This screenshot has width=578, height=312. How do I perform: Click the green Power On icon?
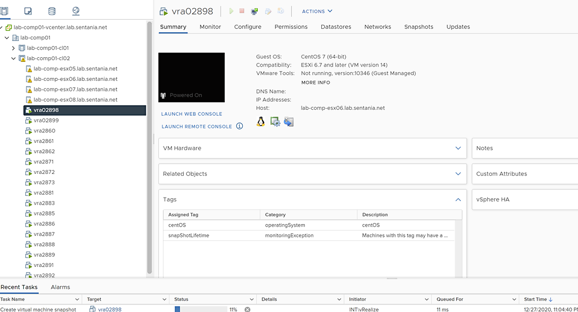point(231,11)
